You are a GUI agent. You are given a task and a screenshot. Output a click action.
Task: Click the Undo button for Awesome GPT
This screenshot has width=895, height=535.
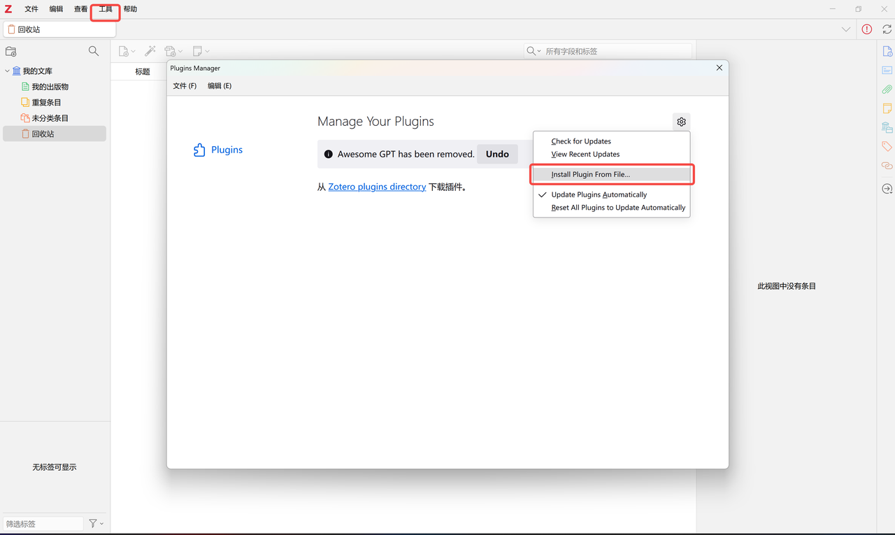click(497, 154)
